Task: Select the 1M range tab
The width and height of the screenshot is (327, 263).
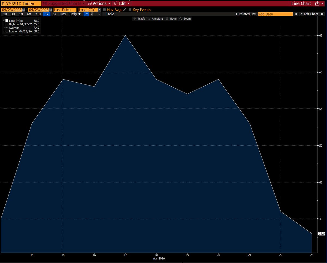Action: tap(21, 14)
